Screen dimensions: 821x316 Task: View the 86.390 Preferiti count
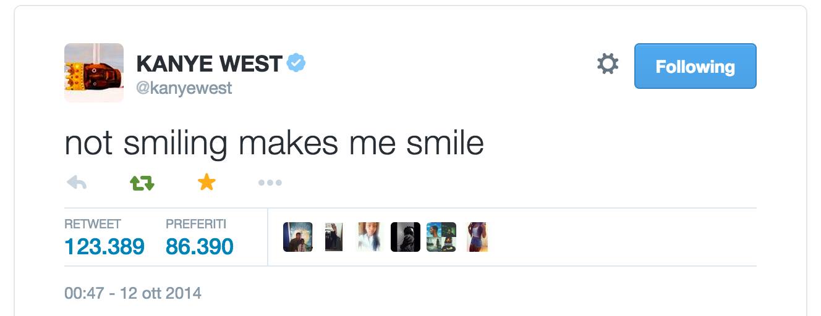(199, 246)
